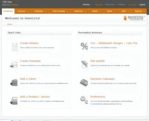Click the Upgrade link in the header
Viewport: 149px width, 121px height.
pyautogui.click(x=99, y=5)
